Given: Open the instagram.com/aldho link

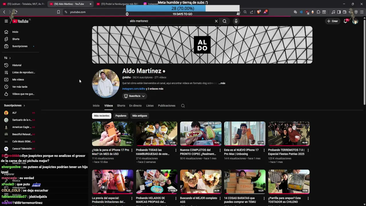Looking at the screenshot, I should point(134,89).
